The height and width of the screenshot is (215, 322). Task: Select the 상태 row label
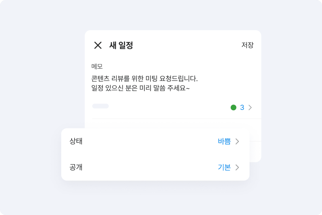[x=76, y=141]
